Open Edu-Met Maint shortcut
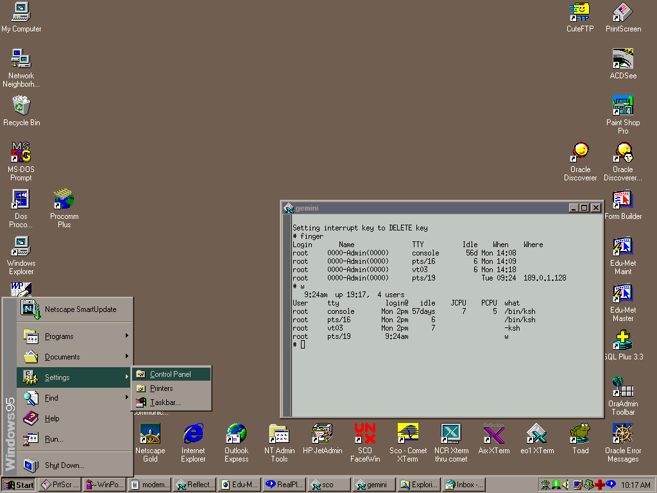The width and height of the screenshot is (657, 493). point(623,255)
